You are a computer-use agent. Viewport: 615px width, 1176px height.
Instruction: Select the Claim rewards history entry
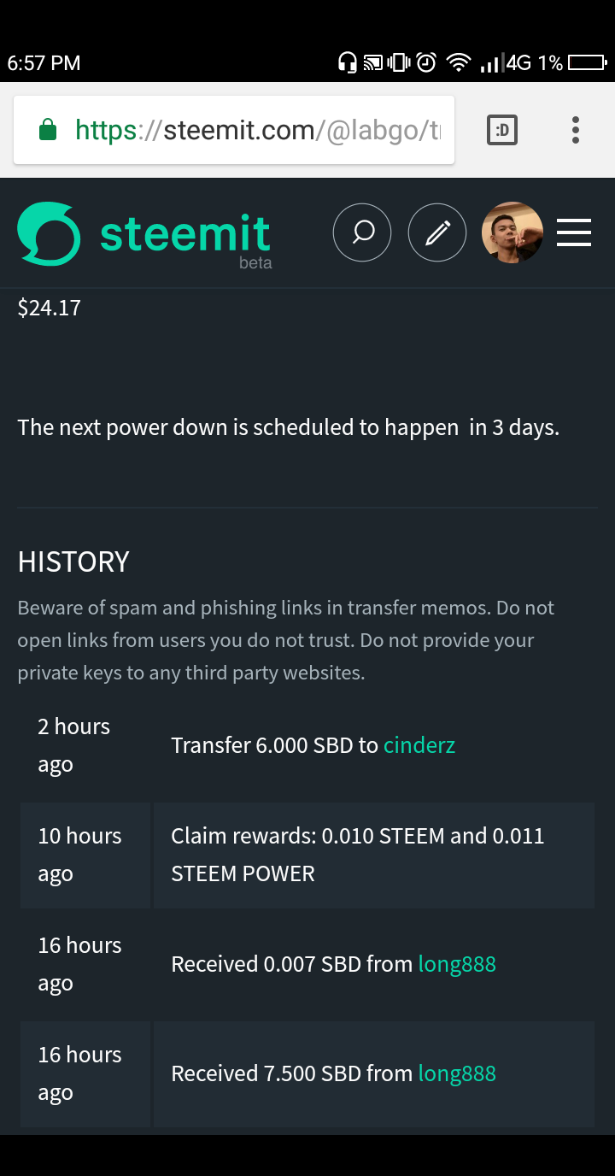[307, 855]
